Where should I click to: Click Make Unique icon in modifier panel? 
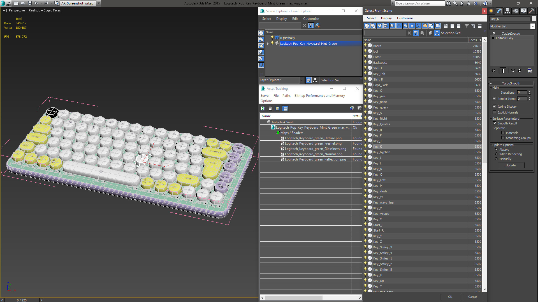(513, 71)
